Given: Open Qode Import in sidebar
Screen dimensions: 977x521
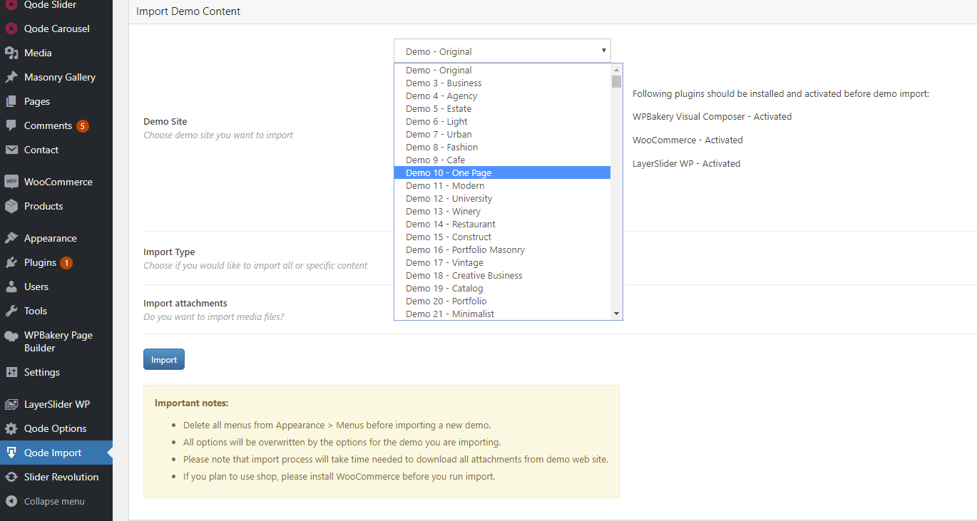Looking at the screenshot, I should point(53,453).
